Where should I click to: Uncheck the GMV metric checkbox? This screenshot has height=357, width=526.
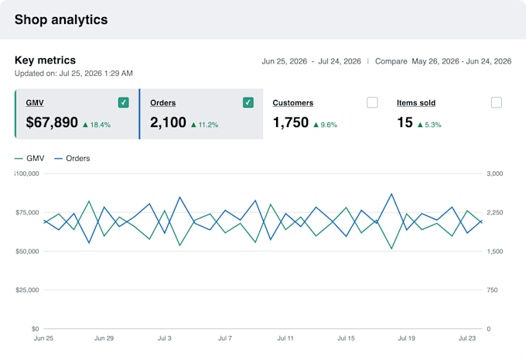tap(124, 102)
